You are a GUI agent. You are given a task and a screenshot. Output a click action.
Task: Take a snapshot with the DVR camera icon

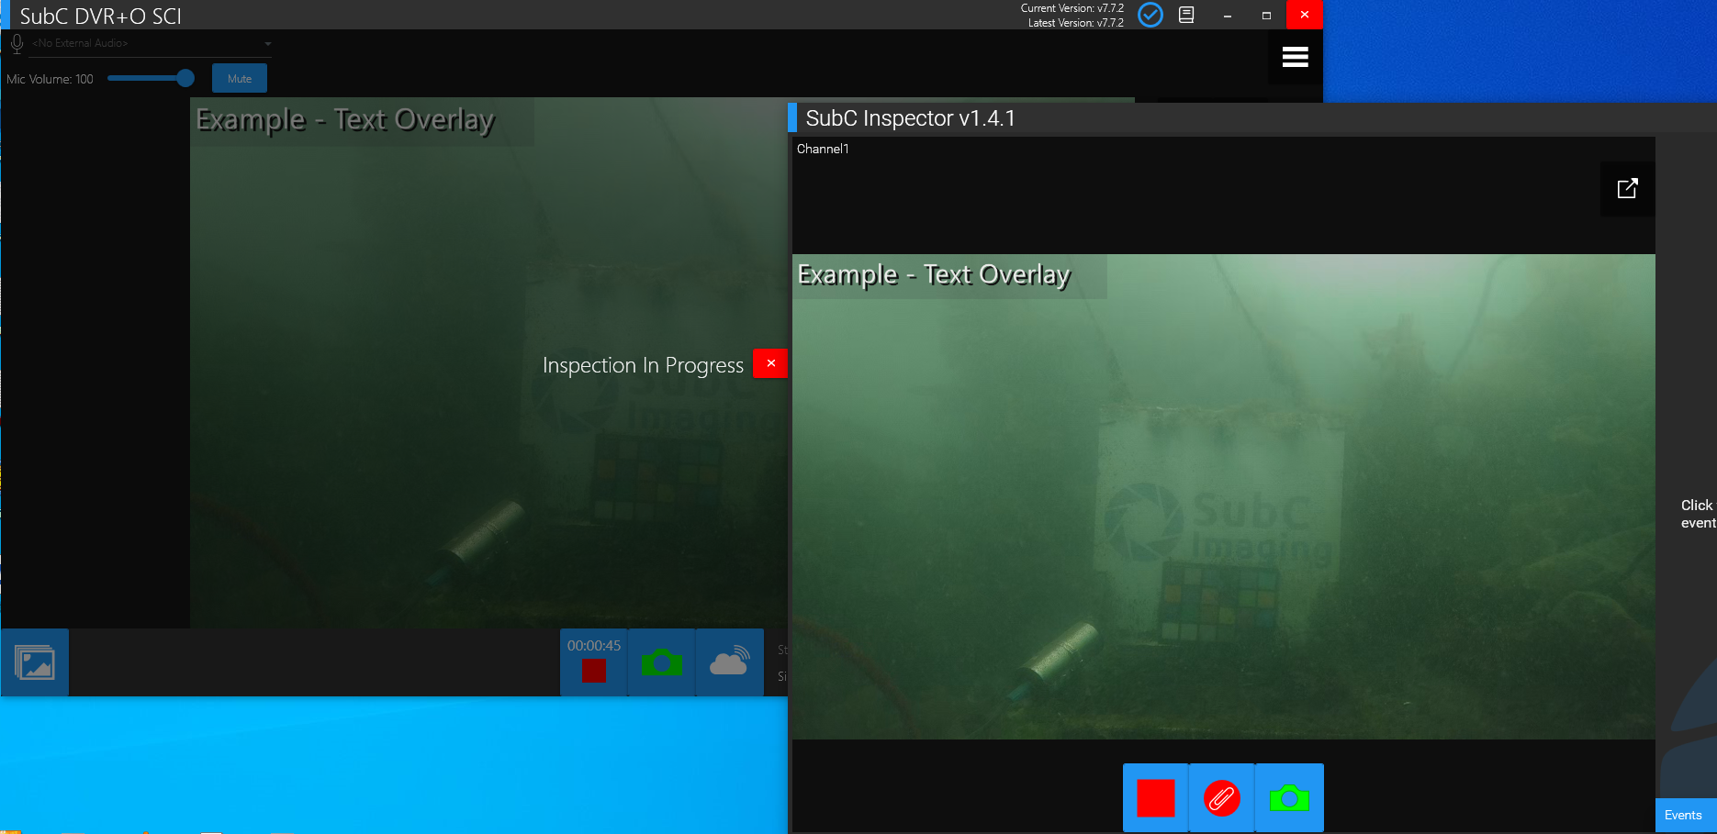[x=662, y=662]
